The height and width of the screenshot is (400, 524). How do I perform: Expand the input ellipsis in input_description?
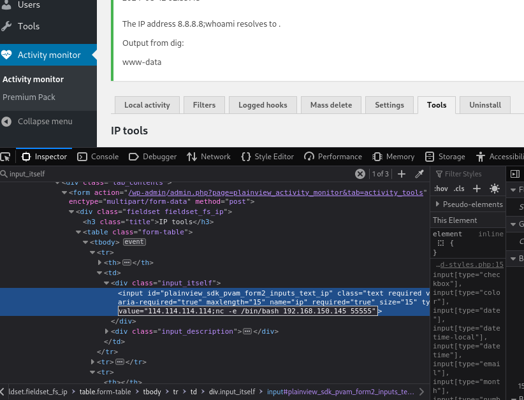247,332
